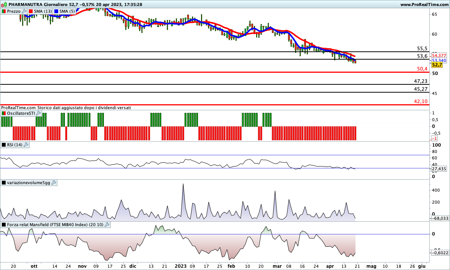Click the blue SMA (5) color swatch
Image resolution: width=450 pixels, height=270 pixels.
[x=57, y=11]
